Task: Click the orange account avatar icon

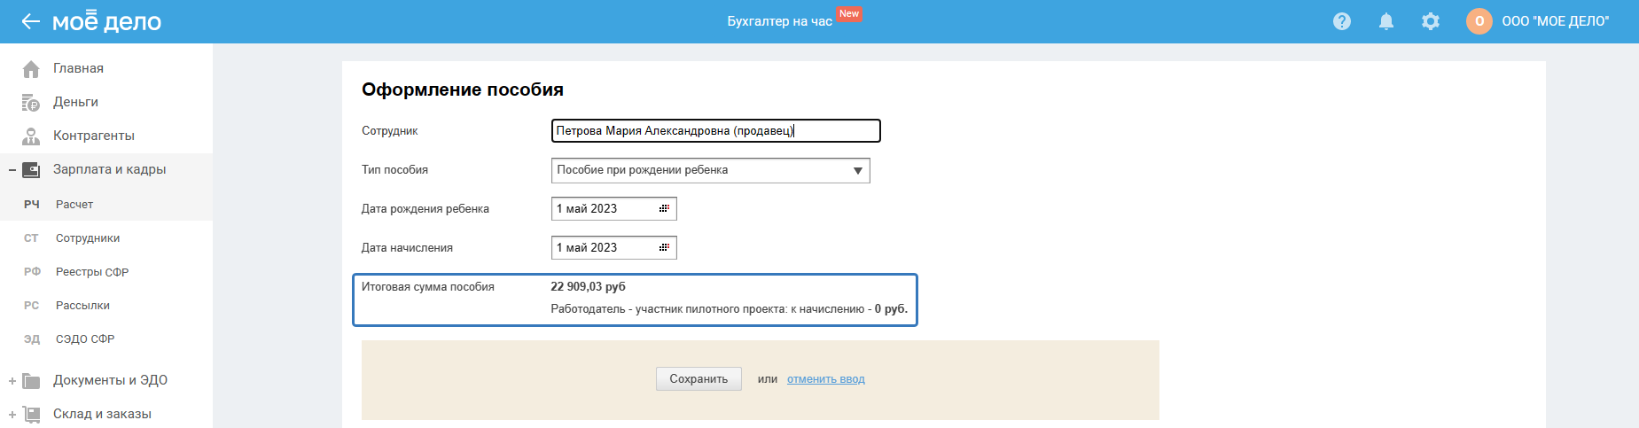Action: tap(1479, 21)
